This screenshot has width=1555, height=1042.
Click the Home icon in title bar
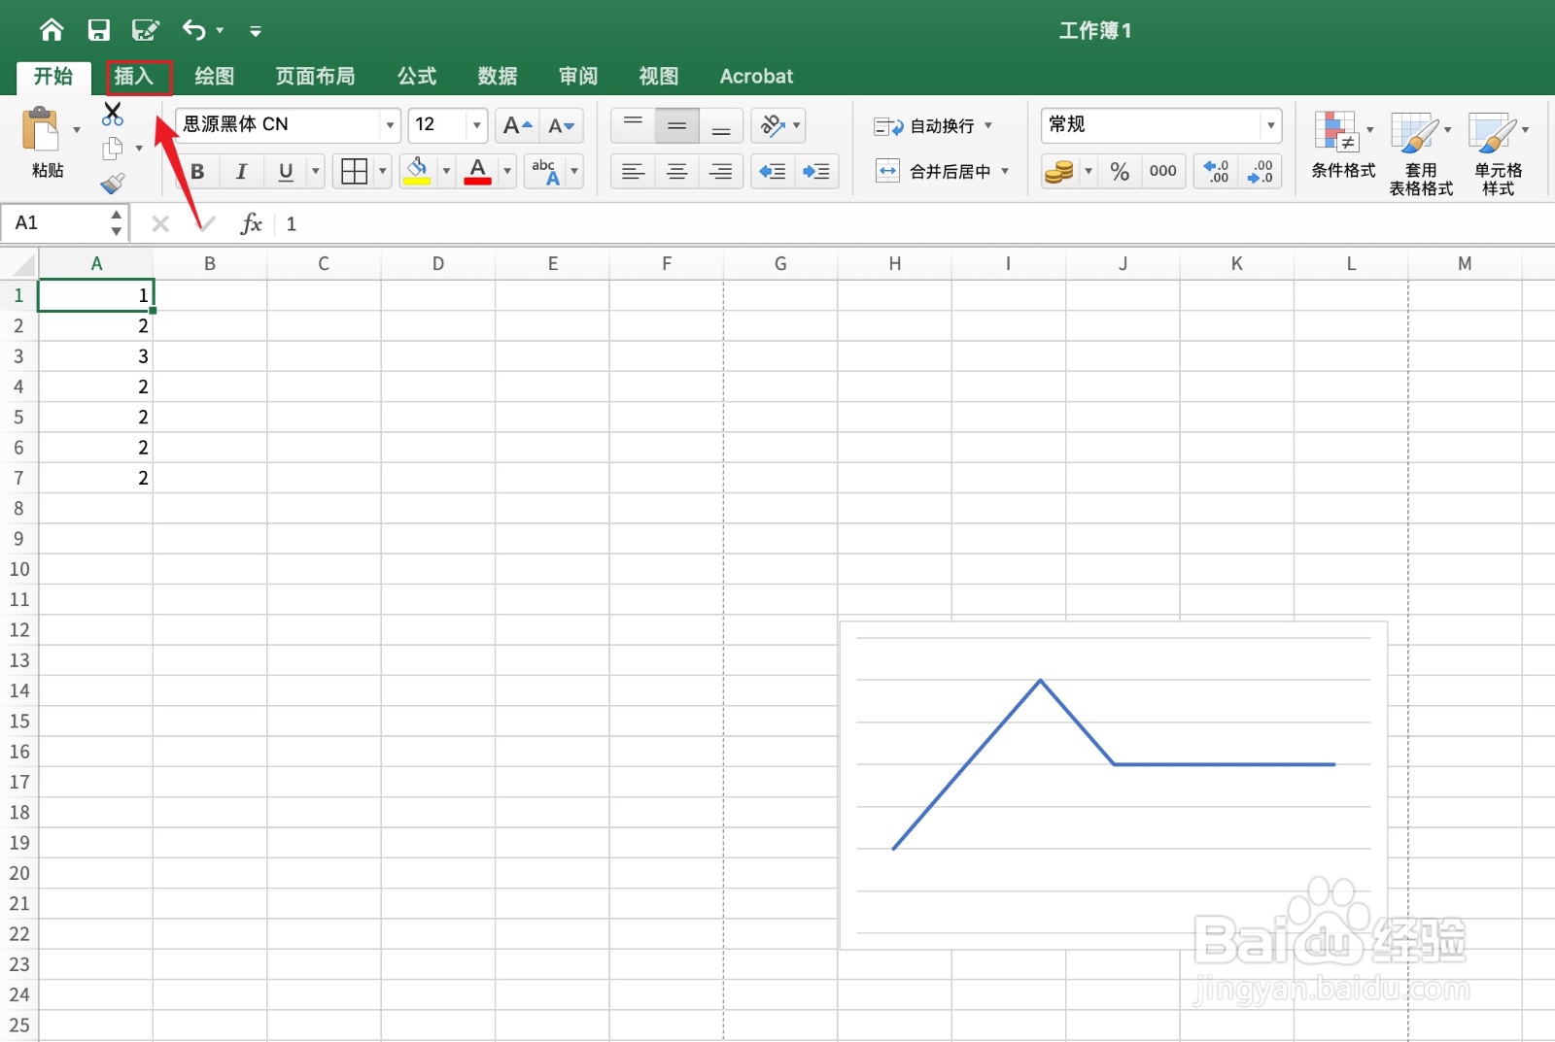pyautogui.click(x=52, y=30)
